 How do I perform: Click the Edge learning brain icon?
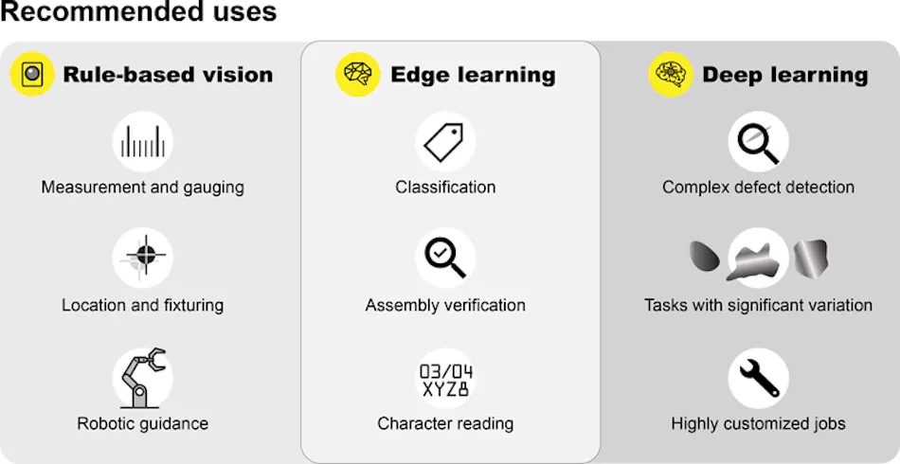click(358, 74)
